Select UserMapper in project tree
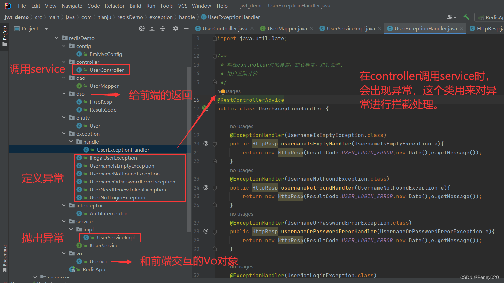The image size is (504, 283). point(104,86)
